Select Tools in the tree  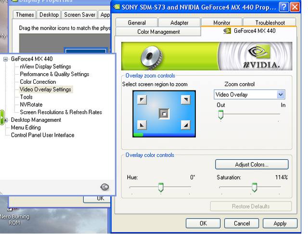coord(26,97)
